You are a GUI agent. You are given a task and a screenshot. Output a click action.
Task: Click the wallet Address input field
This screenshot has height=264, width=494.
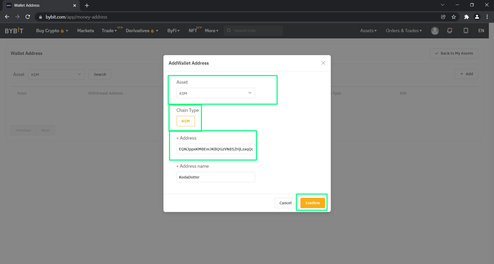[x=215, y=149]
